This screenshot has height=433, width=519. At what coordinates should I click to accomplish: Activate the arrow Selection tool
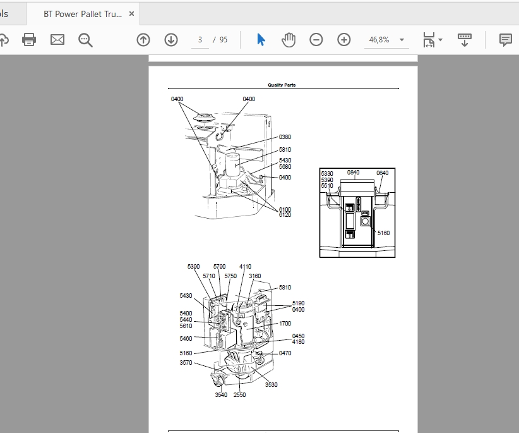[261, 40]
